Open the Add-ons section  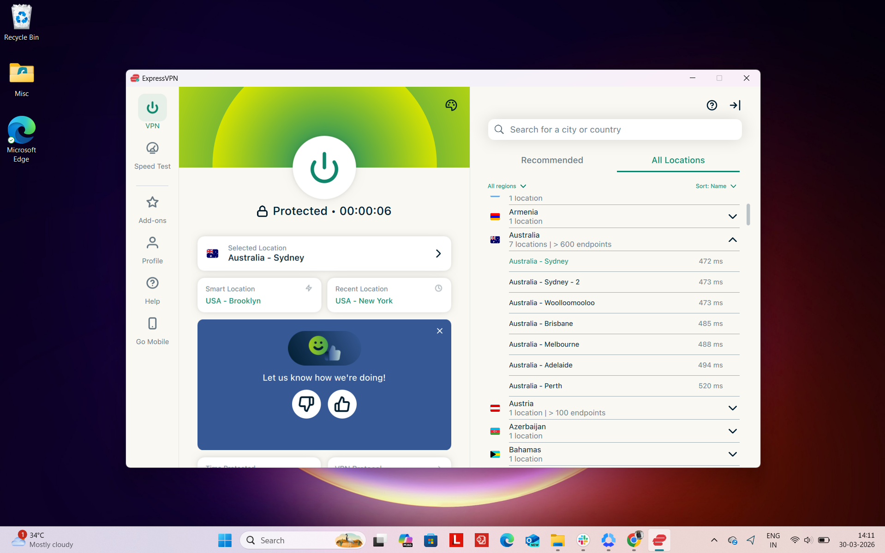point(152,209)
